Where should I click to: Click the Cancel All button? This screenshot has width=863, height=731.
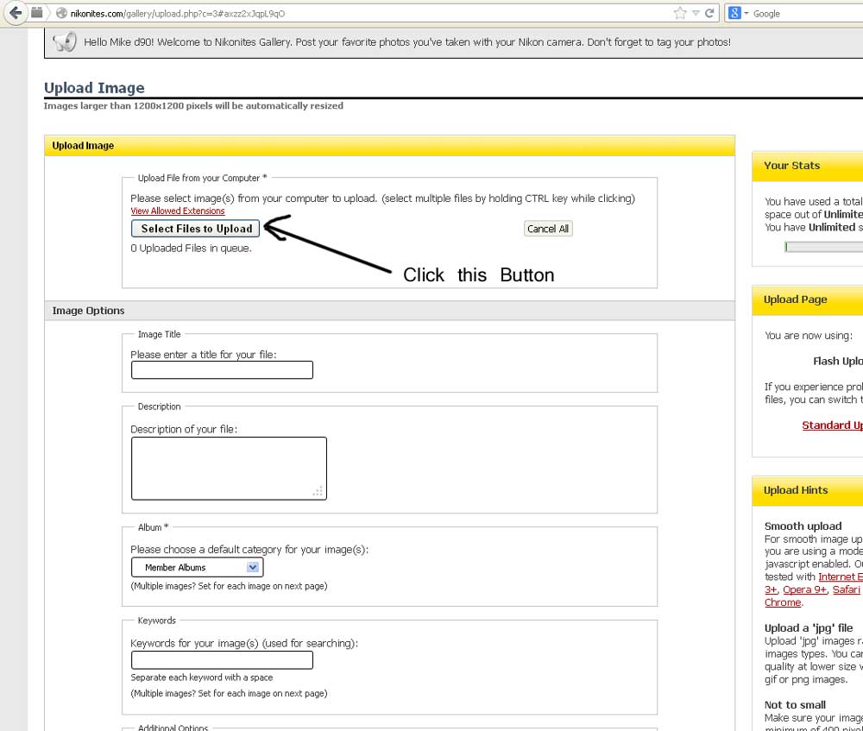click(548, 229)
